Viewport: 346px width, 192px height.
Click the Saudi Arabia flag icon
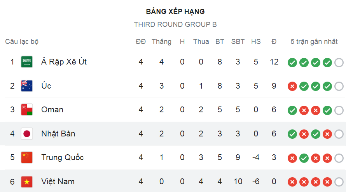point(27,62)
